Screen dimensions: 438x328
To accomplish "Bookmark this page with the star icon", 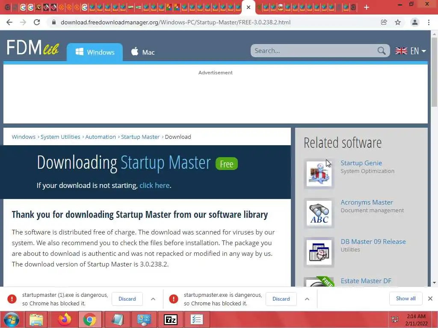I will 398,22.
